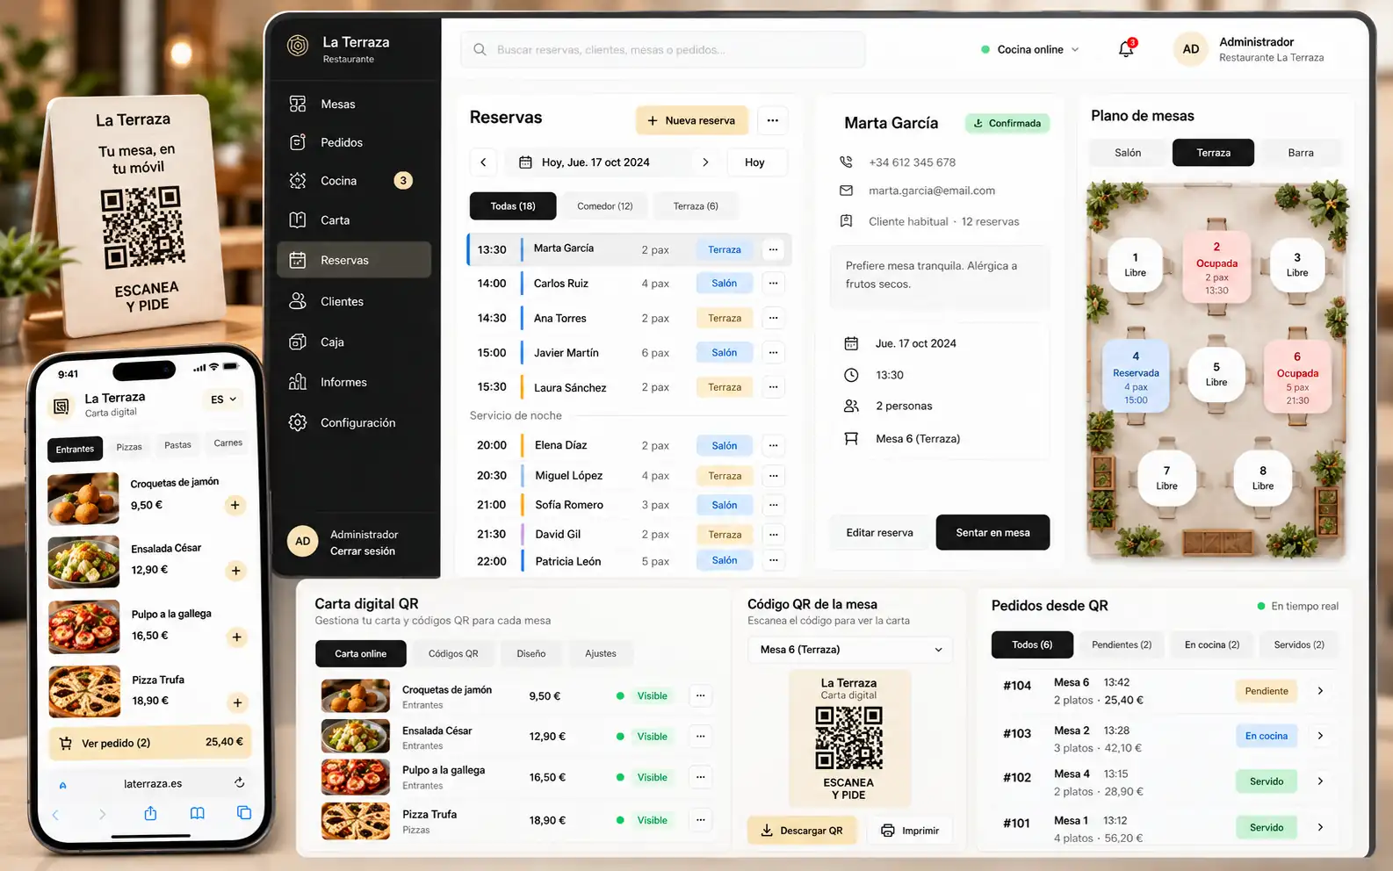Toggle visibility of Pizza Trufa
The image size is (1393, 871).
[644, 820]
